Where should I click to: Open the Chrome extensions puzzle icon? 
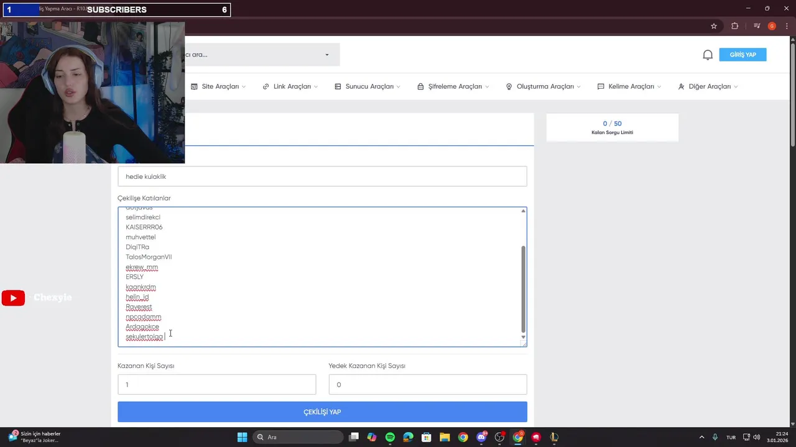pos(735,26)
